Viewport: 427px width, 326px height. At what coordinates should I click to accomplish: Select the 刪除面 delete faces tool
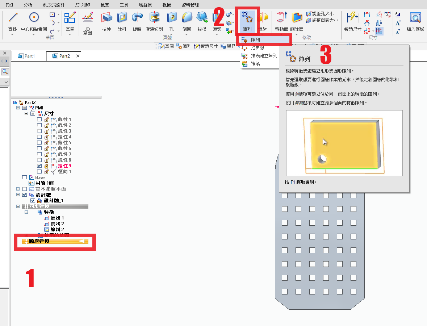coord(297,21)
